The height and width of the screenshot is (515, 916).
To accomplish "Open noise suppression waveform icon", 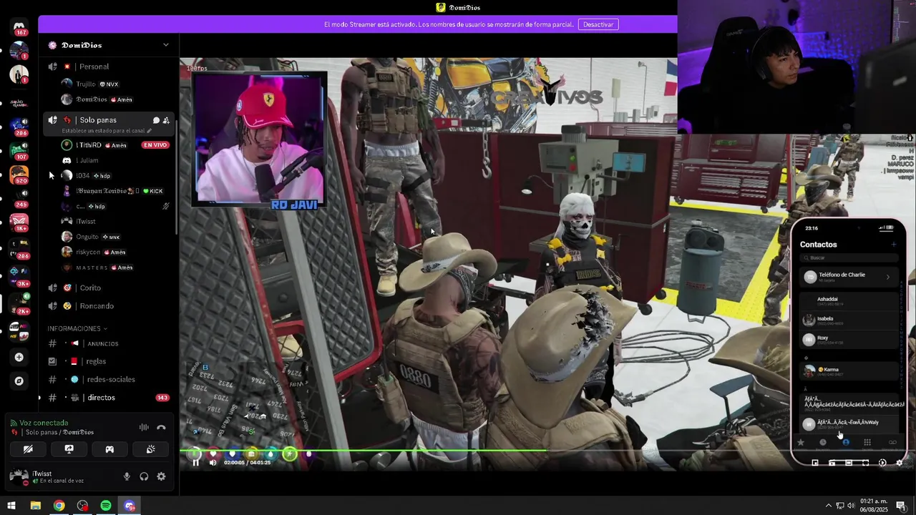I will pos(144,427).
